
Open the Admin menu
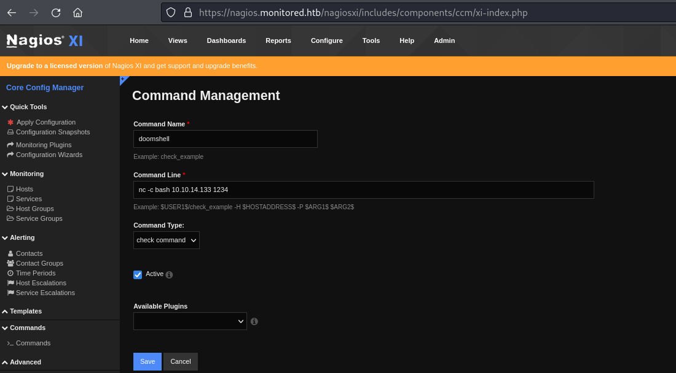444,40
